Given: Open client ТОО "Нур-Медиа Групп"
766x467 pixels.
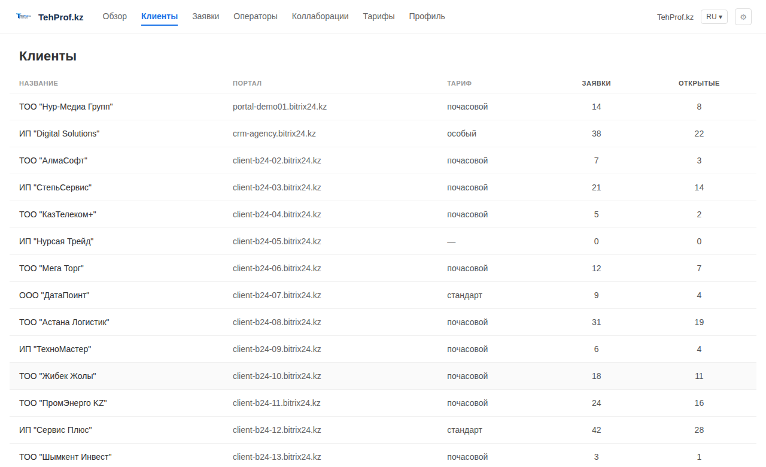Looking at the screenshot, I should click(x=66, y=107).
